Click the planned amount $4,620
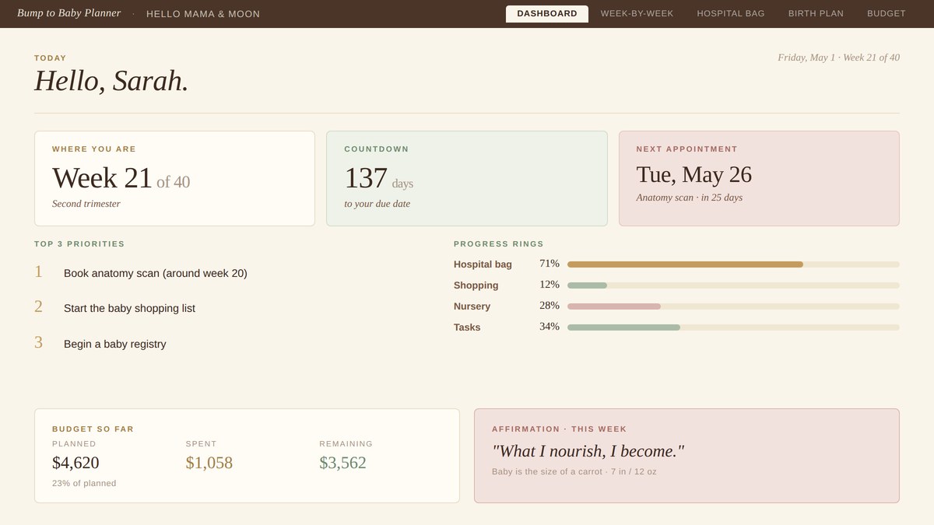934x525 pixels. [75, 463]
